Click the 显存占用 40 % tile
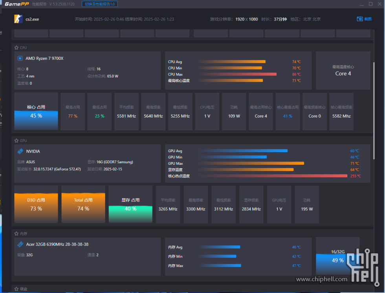385x293 pixels. (x=130, y=204)
